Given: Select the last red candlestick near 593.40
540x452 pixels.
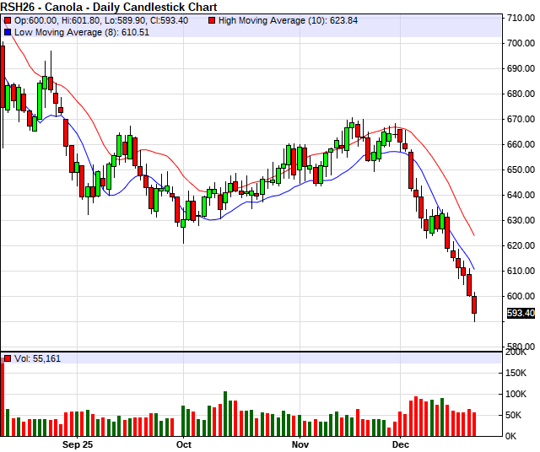Looking at the screenshot, I should [474, 305].
